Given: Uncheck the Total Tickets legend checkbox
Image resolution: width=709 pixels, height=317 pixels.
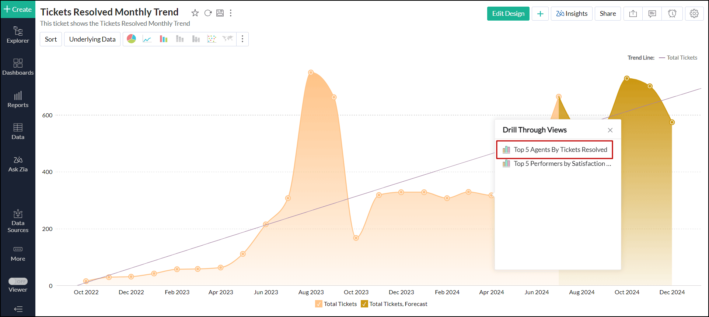Looking at the screenshot, I should tap(319, 304).
